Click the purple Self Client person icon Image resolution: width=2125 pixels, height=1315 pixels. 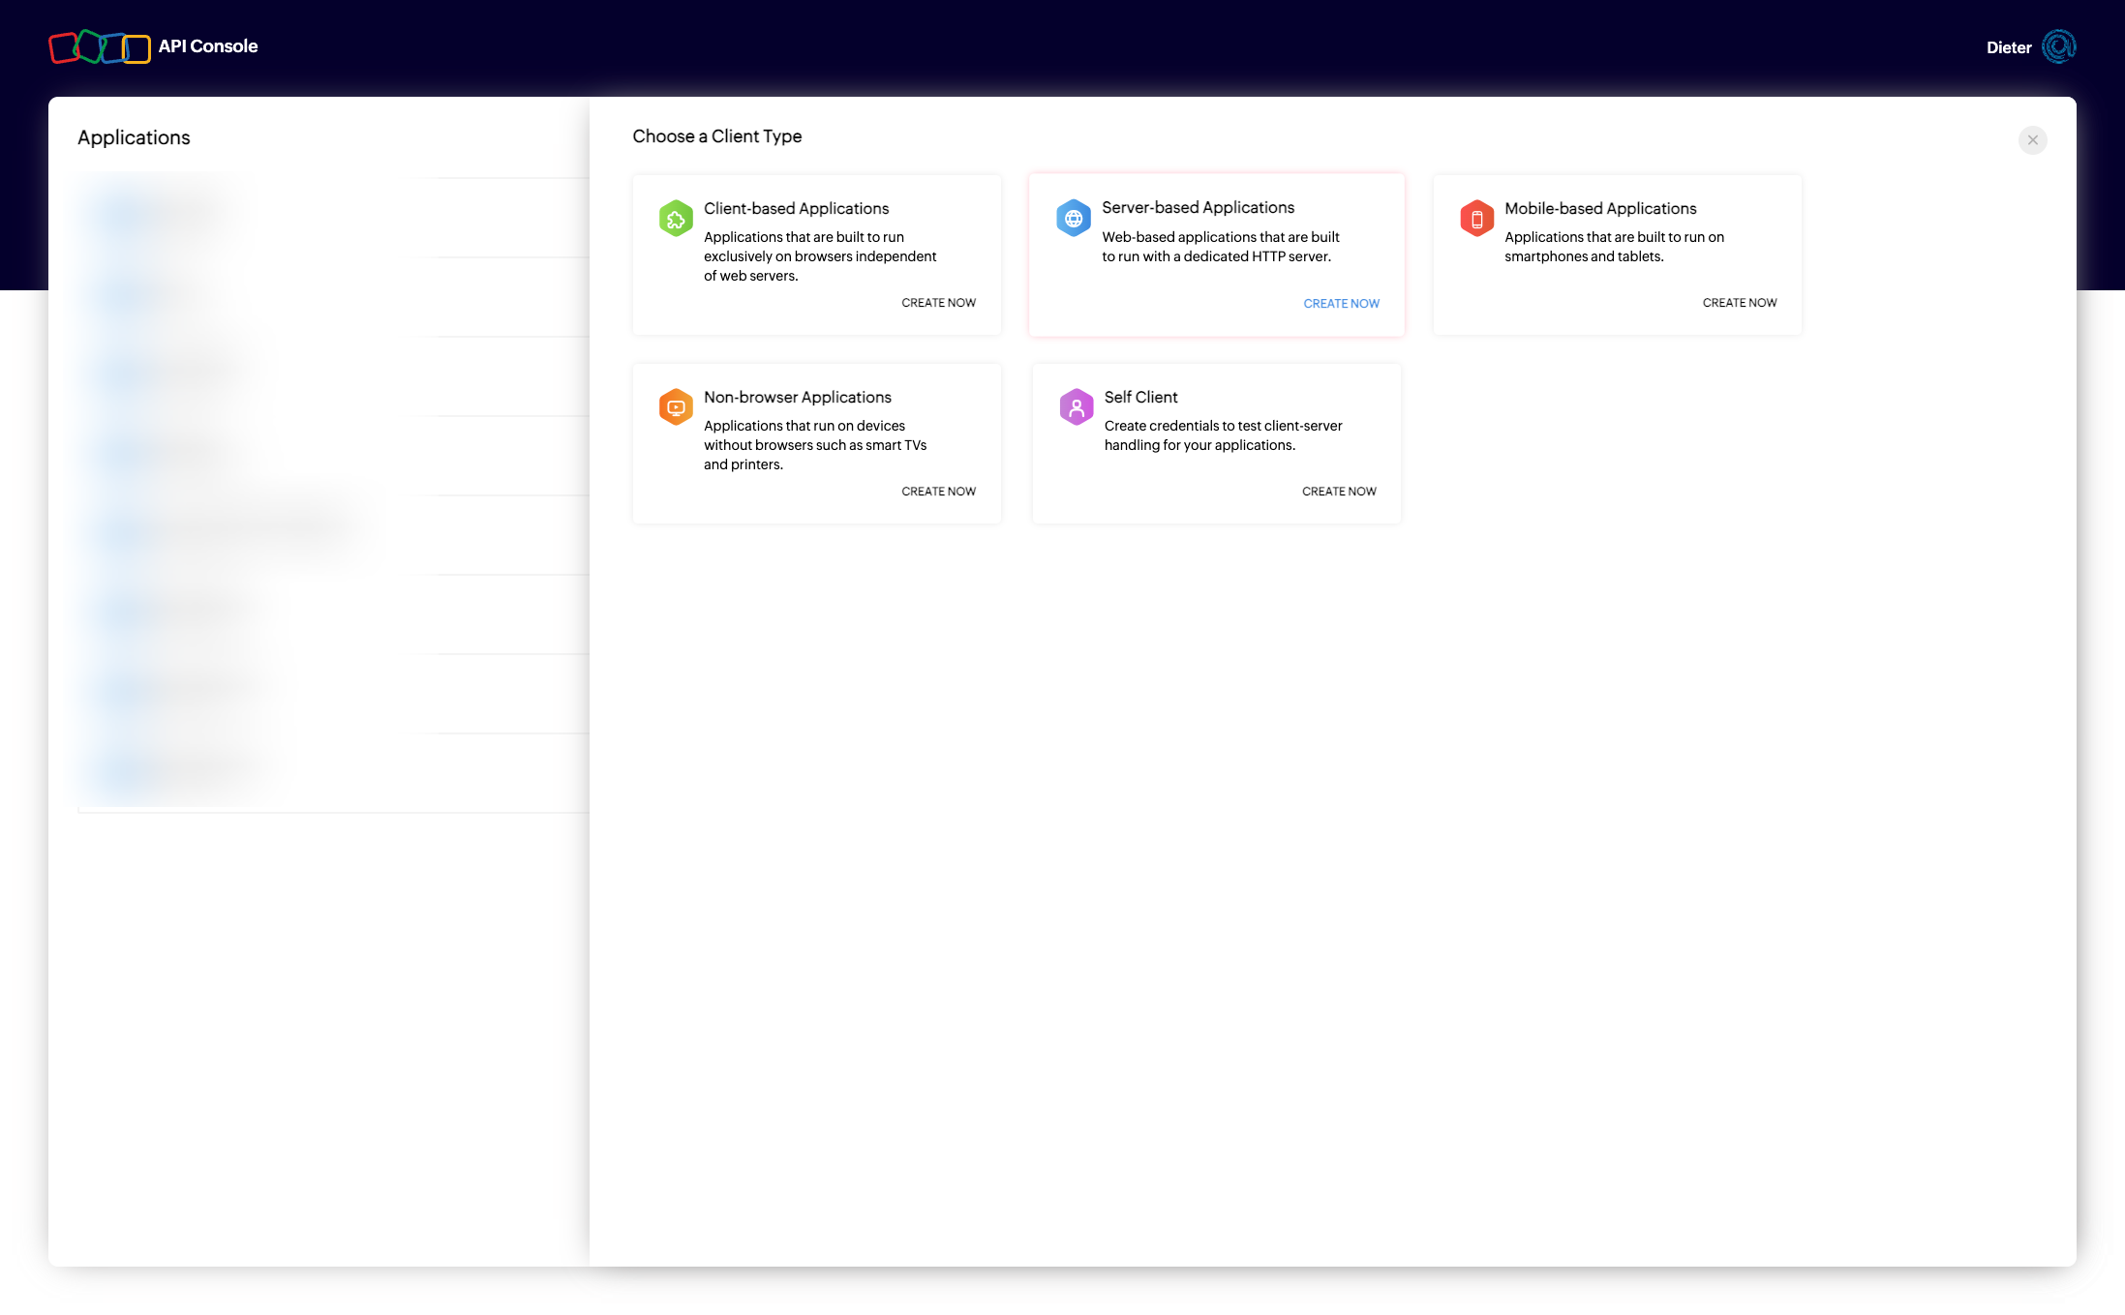coord(1076,407)
